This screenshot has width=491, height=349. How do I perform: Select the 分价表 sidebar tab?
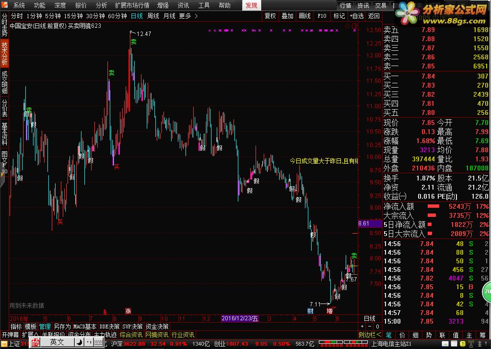(4, 108)
